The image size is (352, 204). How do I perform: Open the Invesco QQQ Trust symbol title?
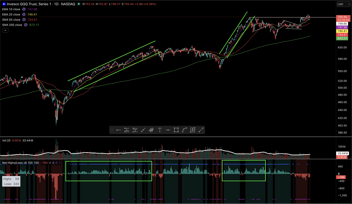click(x=42, y=4)
